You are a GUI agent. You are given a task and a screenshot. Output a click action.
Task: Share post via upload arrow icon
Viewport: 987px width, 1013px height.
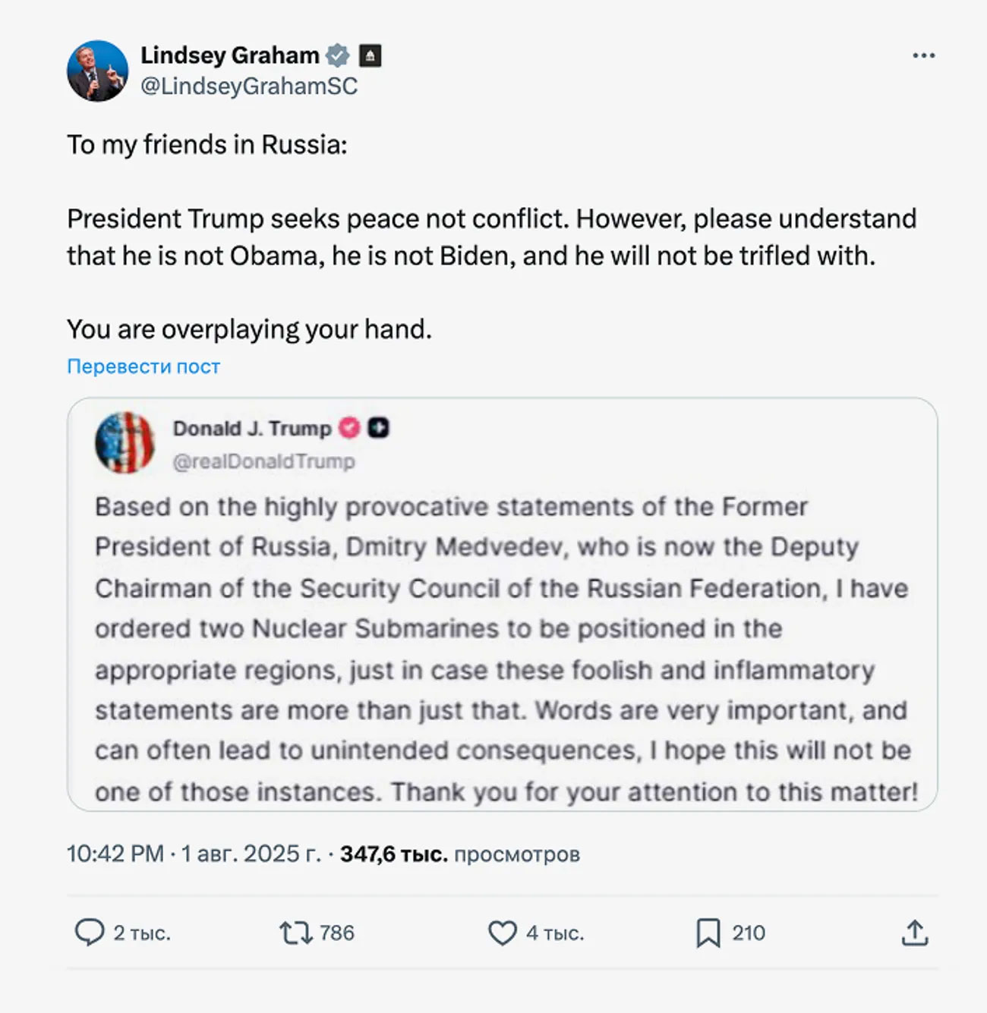click(915, 933)
